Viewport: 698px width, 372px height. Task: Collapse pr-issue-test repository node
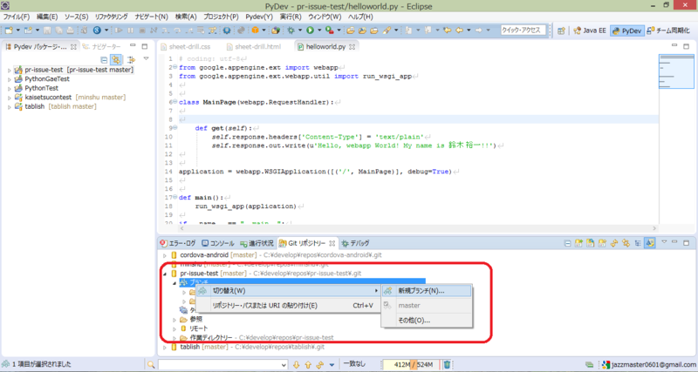pos(165,274)
